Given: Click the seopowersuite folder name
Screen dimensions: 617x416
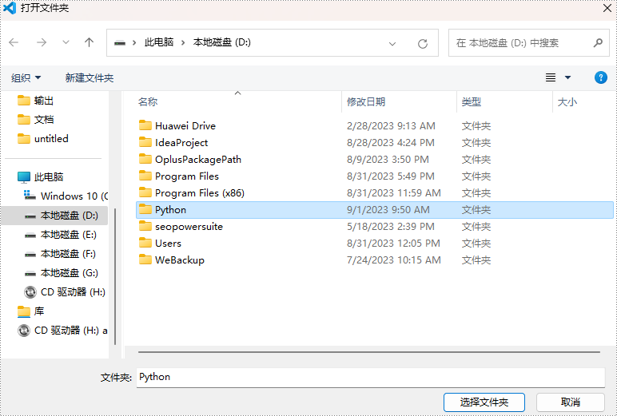Looking at the screenshot, I should pyautogui.click(x=189, y=227).
